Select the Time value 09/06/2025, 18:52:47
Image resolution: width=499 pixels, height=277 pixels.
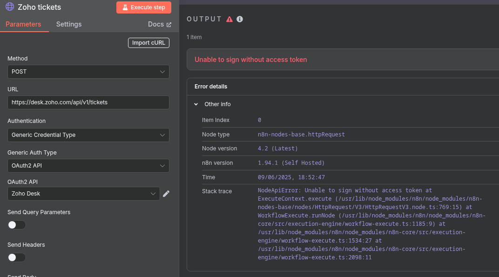tap(291, 177)
